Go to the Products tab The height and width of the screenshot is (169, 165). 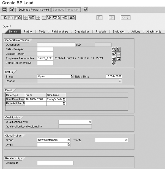101,31
